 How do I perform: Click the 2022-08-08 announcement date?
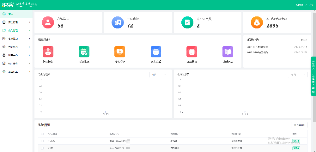[301, 52]
